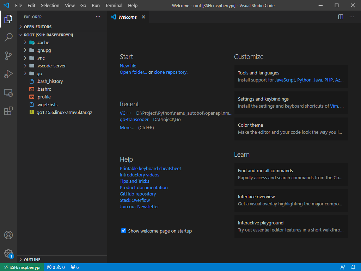Image resolution: width=361 pixels, height=271 pixels.
Task: Click the clone repository... link
Action: (172, 72)
